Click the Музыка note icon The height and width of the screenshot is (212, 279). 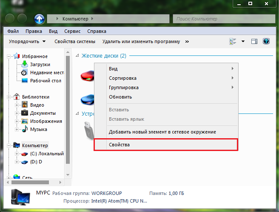pyautogui.click(x=25, y=129)
